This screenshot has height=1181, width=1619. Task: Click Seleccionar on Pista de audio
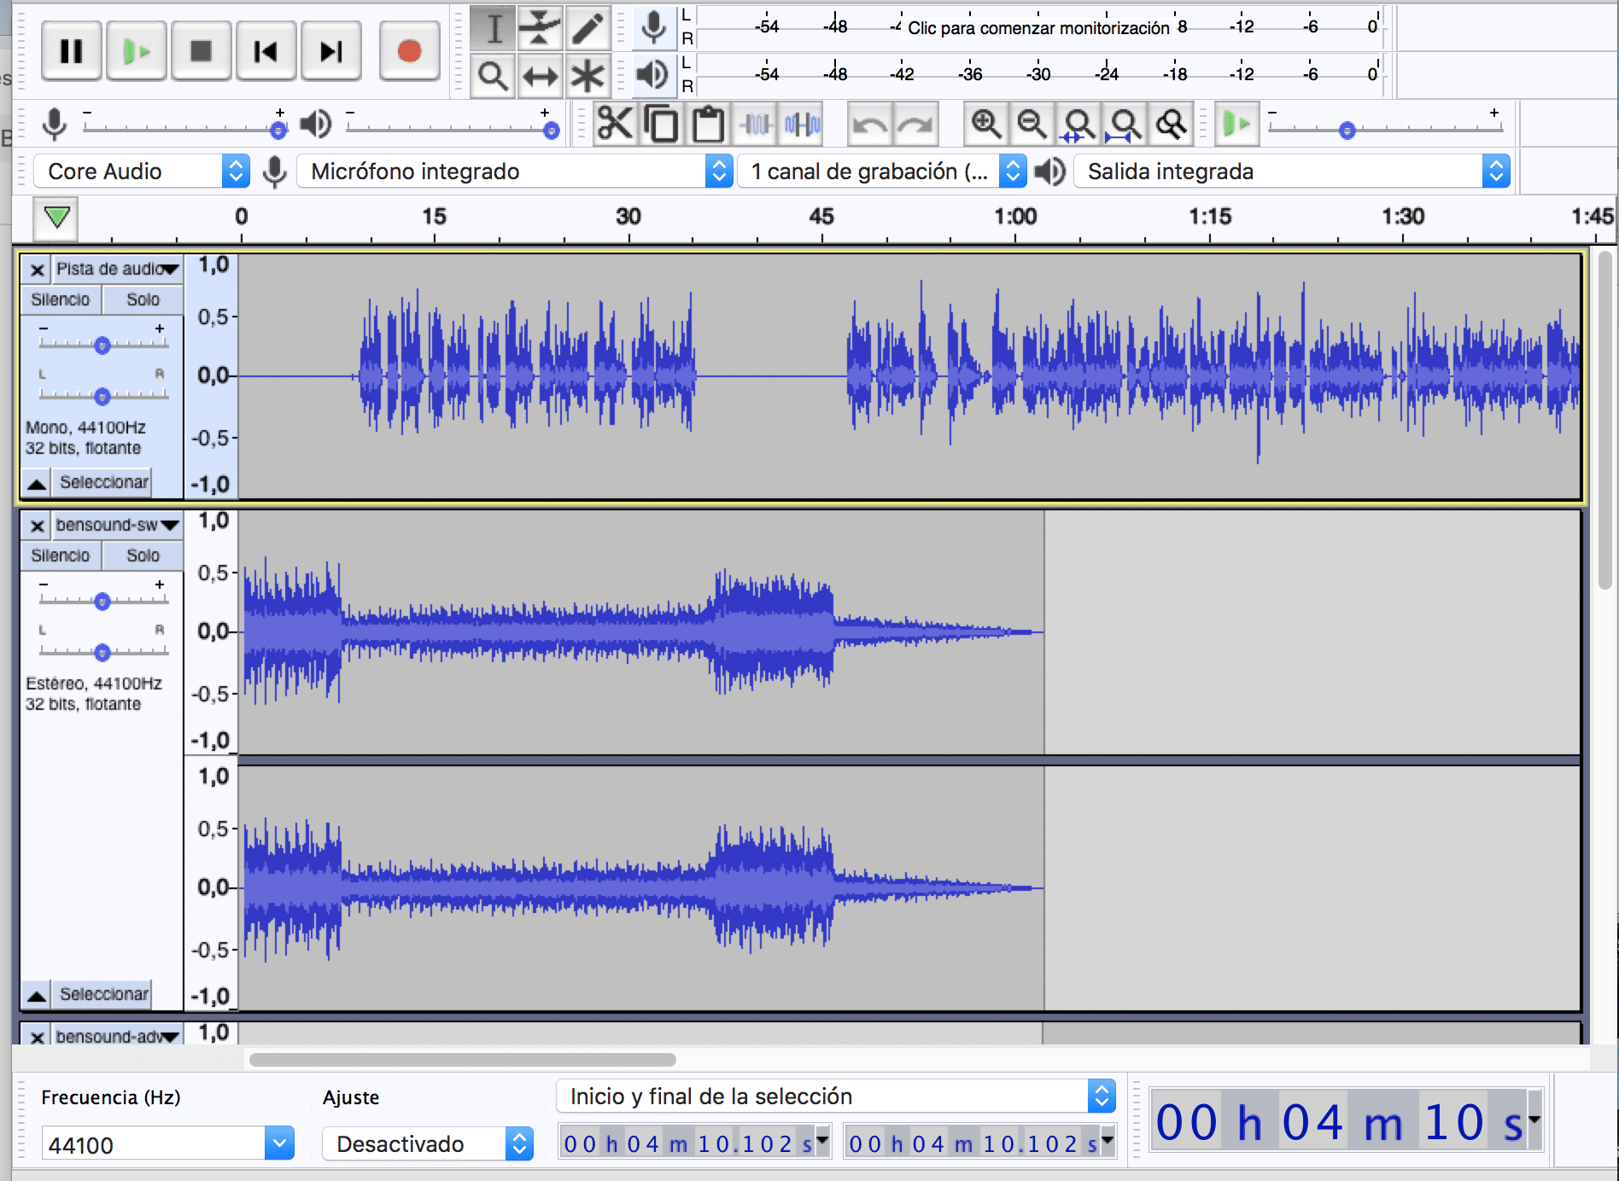pyautogui.click(x=102, y=482)
